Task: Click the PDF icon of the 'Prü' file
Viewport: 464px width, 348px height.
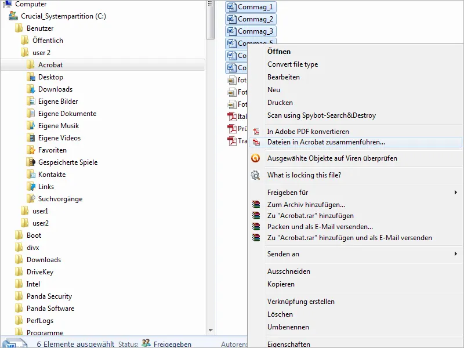Action: (x=231, y=128)
